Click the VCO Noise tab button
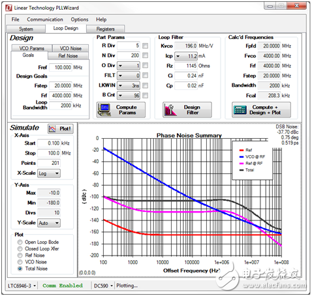Screen dimensions: 312x296 coord(70,48)
